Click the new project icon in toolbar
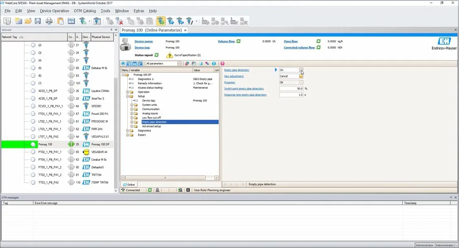Screen dimensions: 459x248 (x=18, y=21)
